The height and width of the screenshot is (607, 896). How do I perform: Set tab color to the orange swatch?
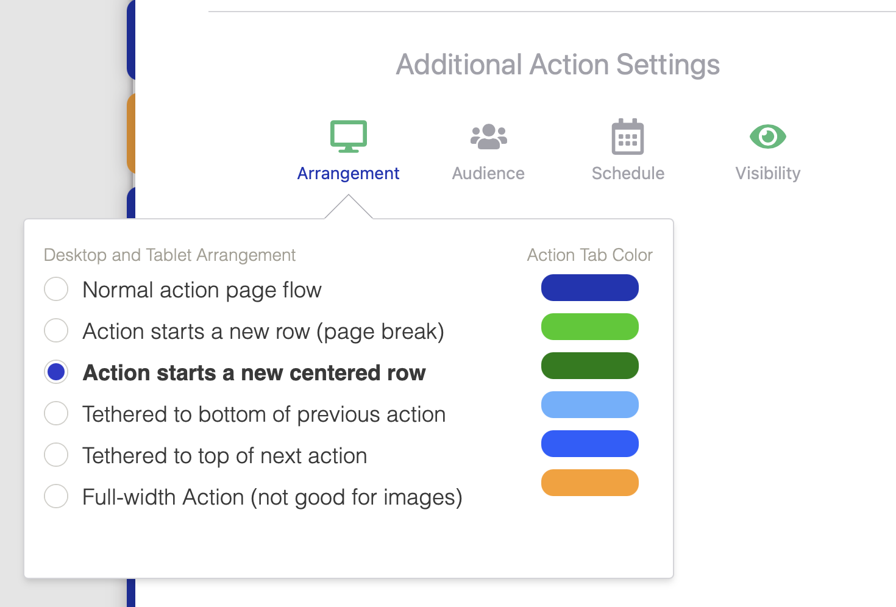click(589, 483)
